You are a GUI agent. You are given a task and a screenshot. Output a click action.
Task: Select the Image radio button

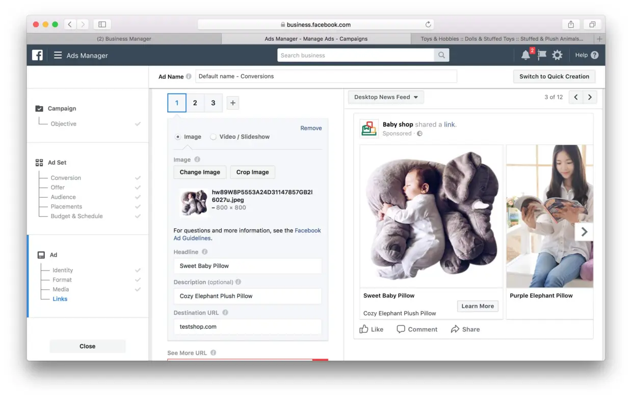tap(178, 137)
